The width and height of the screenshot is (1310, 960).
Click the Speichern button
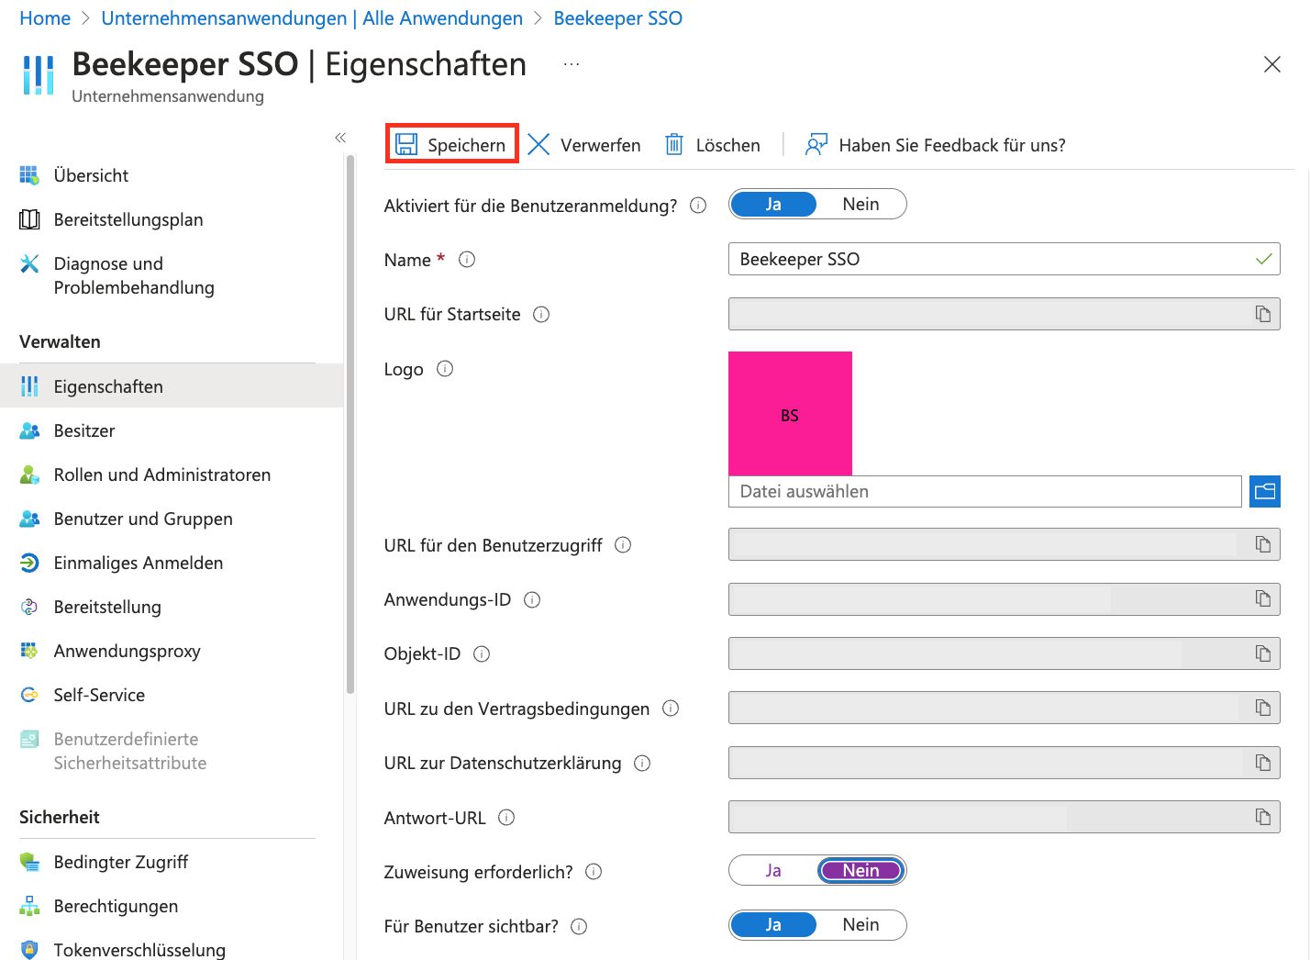point(452,144)
